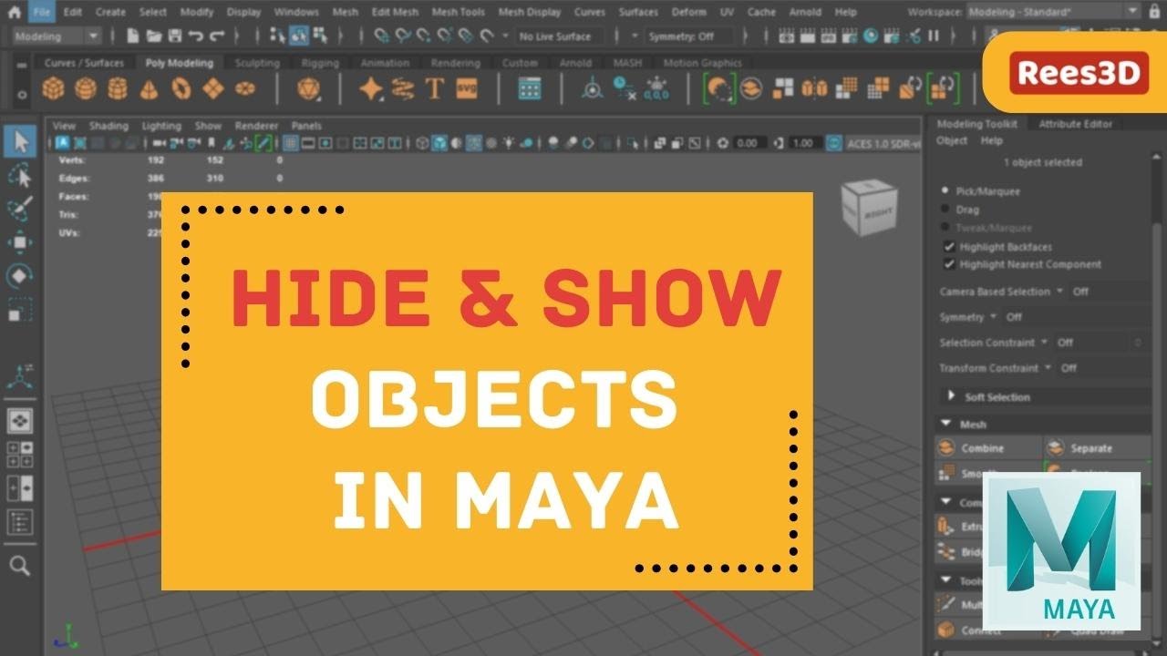The image size is (1167, 656).
Task: Click the SVG import shelf icon
Action: point(467,88)
